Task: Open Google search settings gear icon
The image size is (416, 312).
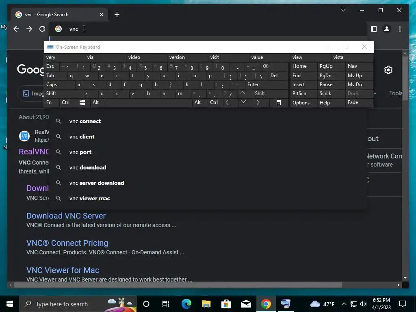Action: pyautogui.click(x=388, y=70)
